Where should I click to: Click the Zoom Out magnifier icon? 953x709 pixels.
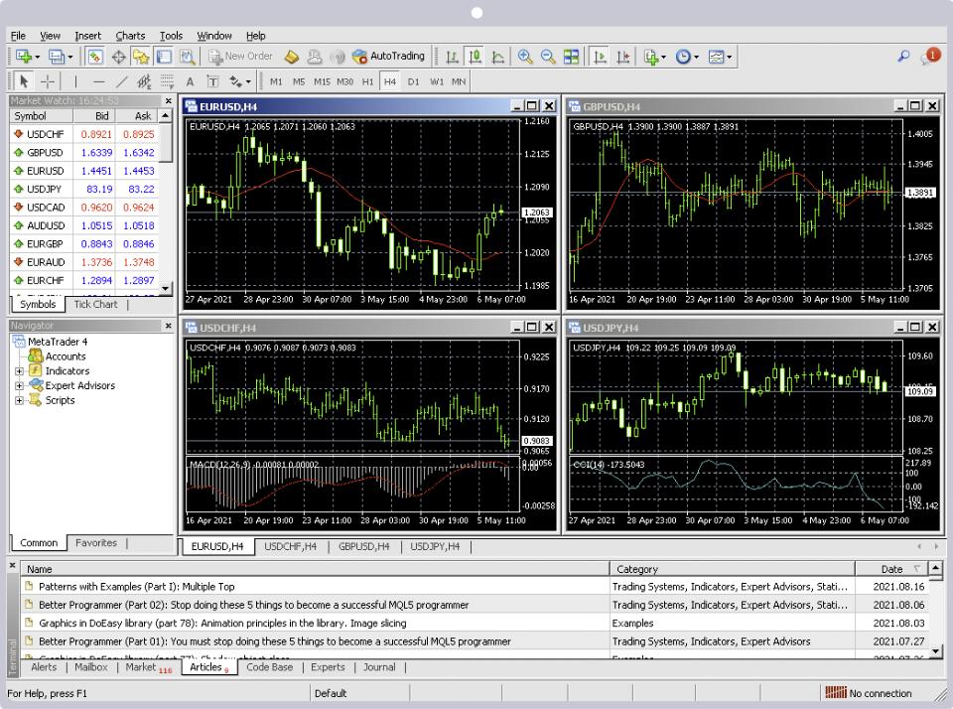pyautogui.click(x=547, y=58)
